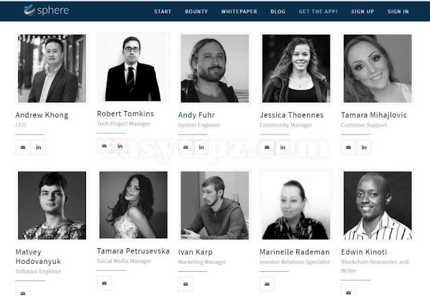Click Andy Fuhr's email icon
Screen dimensions: 430x296
(x=185, y=147)
